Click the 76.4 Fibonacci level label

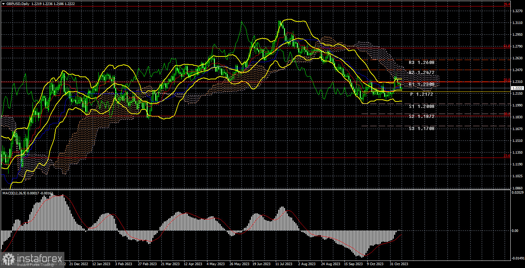pos(507,4)
